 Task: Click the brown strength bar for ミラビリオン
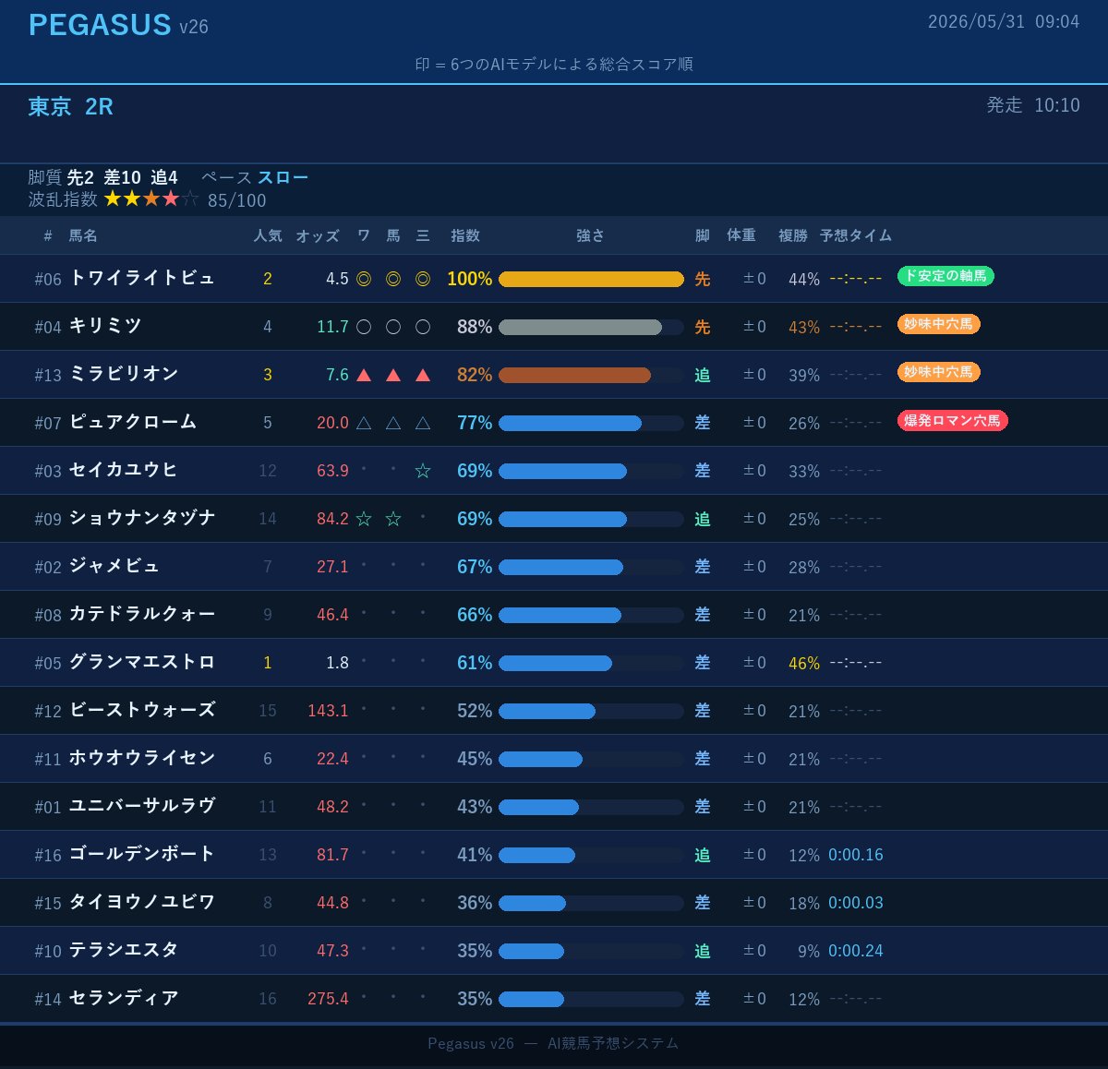coord(574,375)
